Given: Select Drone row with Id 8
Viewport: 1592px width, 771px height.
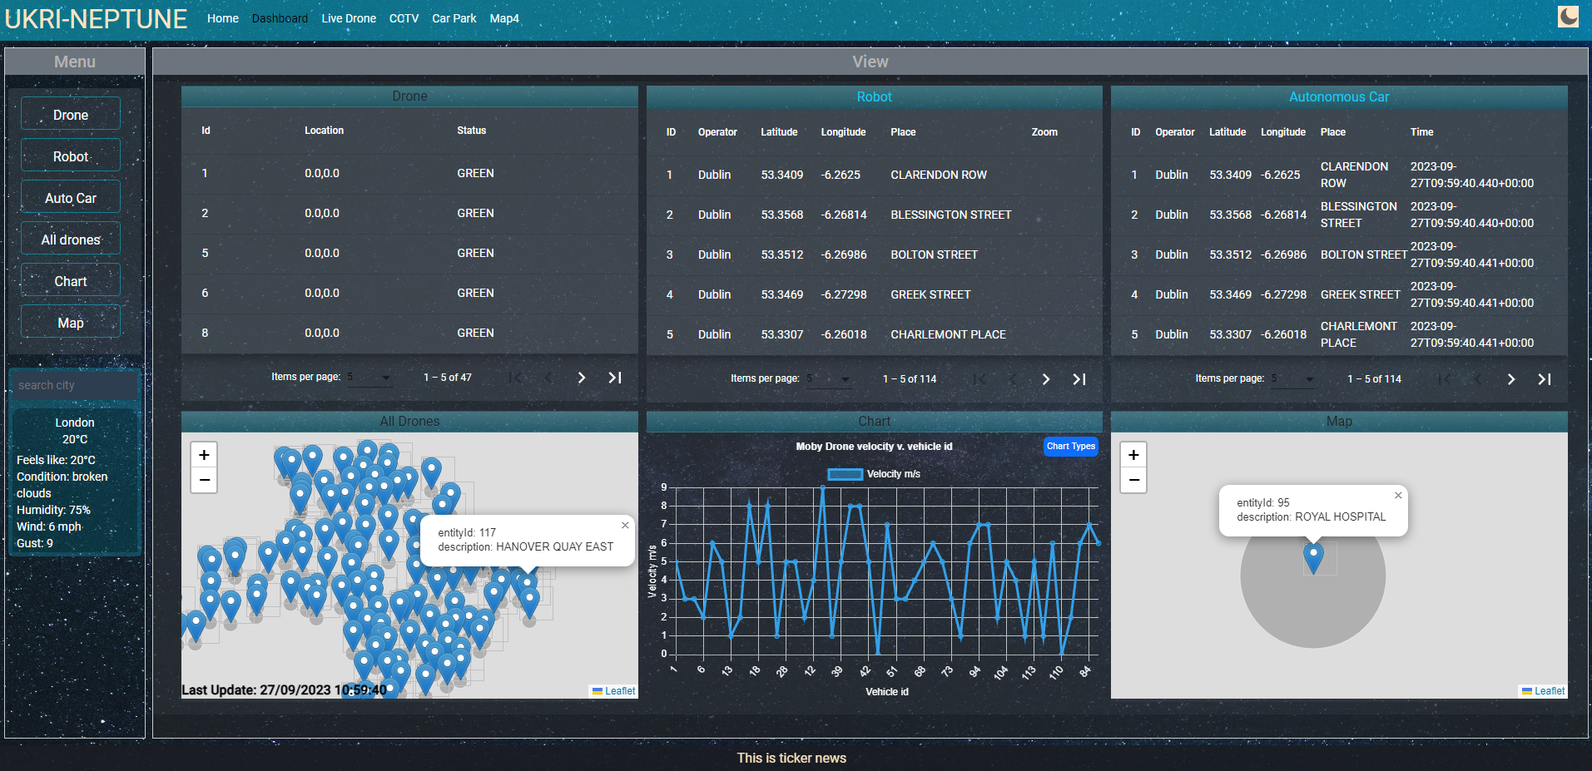Looking at the screenshot, I should (409, 333).
